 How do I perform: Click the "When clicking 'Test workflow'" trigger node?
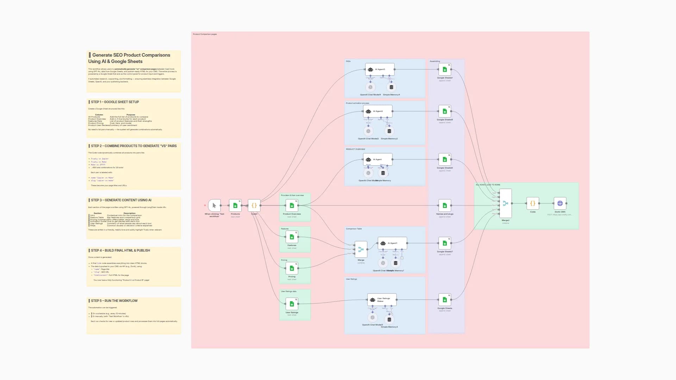point(214,205)
